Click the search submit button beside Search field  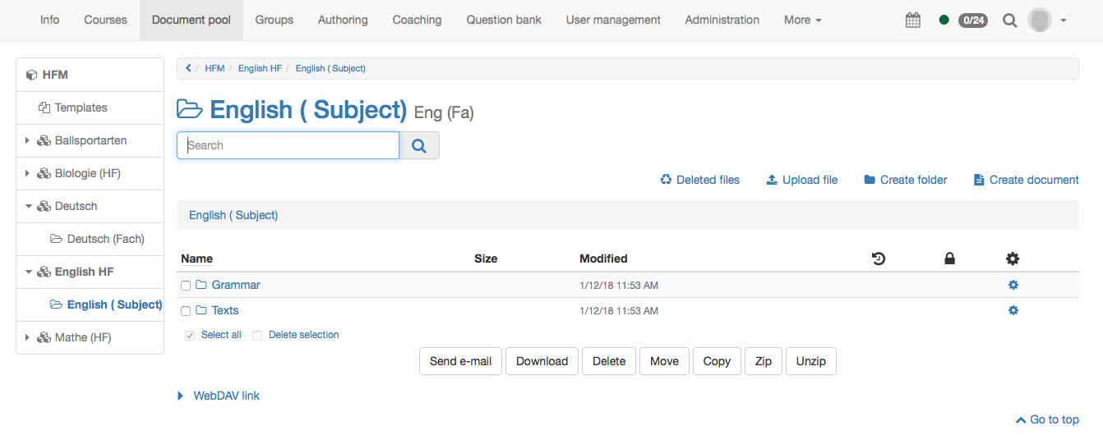(x=419, y=145)
